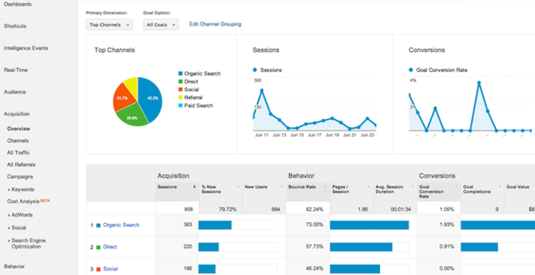Click the Sessions chart peak point
Image resolution: width=535 pixels, height=275 pixels.
click(x=261, y=91)
